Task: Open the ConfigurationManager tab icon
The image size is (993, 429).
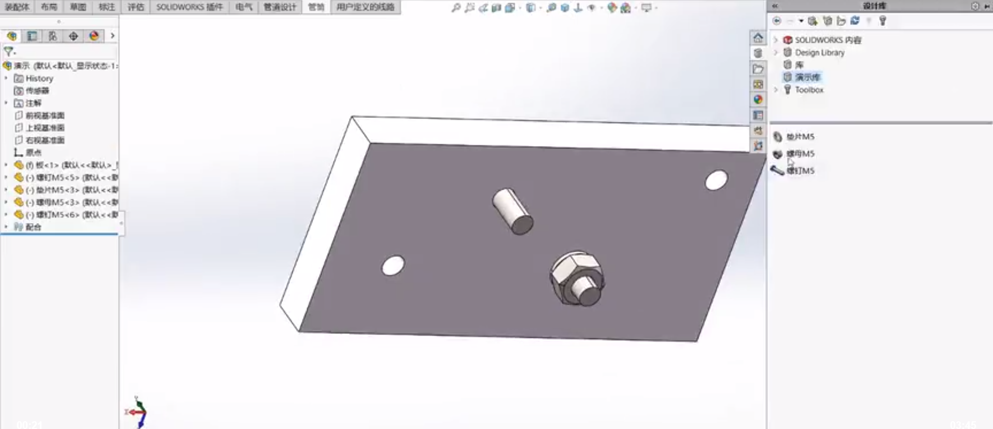Action: click(x=53, y=36)
